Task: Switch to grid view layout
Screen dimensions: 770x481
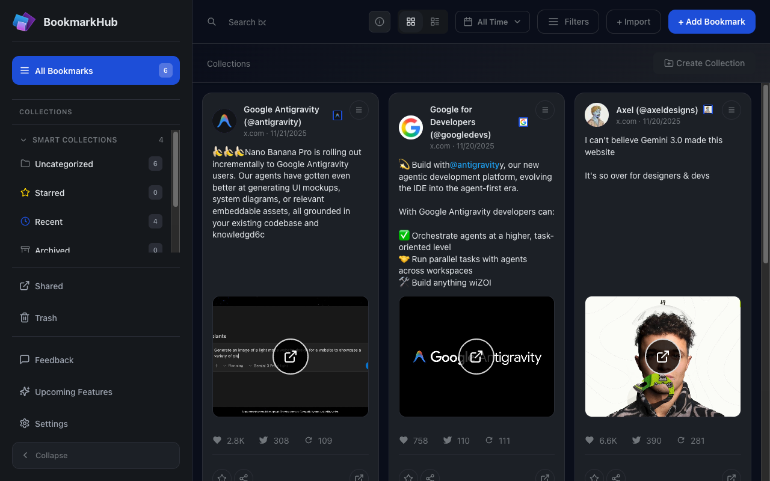Action: pos(411,22)
